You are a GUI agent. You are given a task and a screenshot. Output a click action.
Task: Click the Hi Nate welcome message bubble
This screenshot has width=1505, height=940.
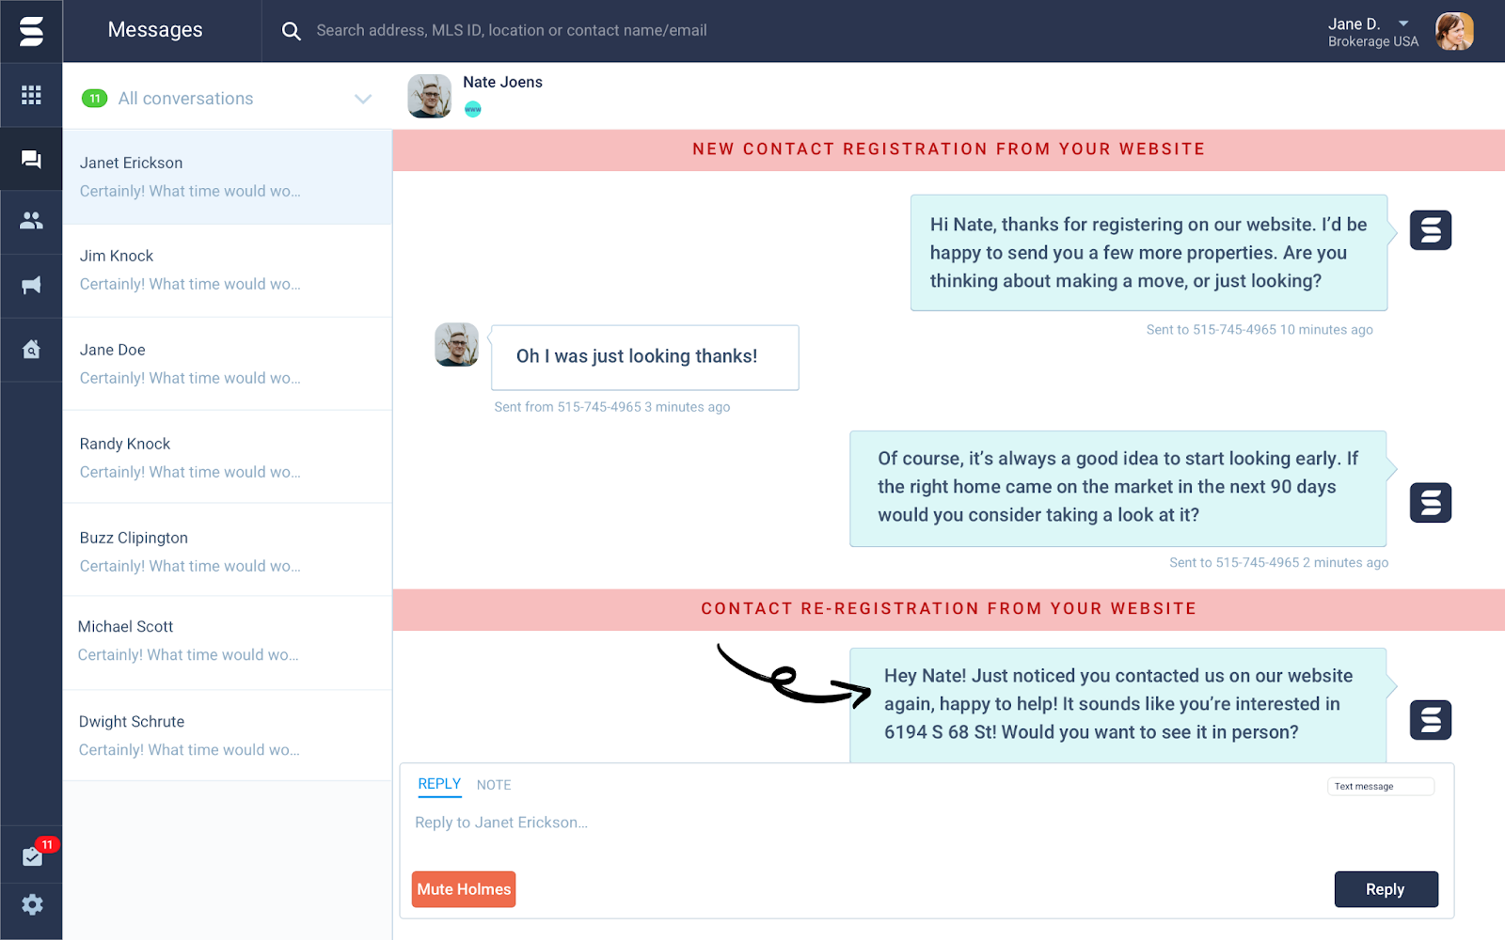(x=1149, y=253)
